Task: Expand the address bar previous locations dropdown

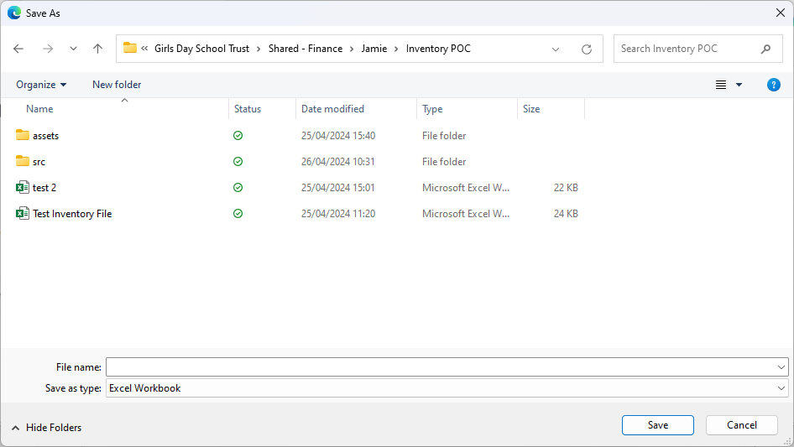Action: [556, 49]
